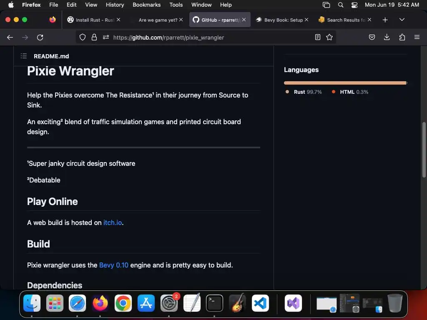Open Finder from the Dock
Image resolution: width=427 pixels, height=320 pixels.
(x=32, y=303)
